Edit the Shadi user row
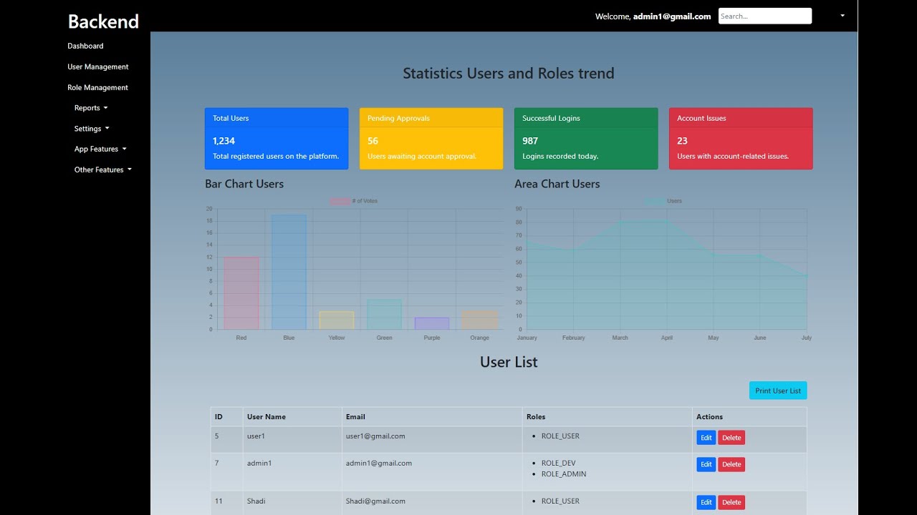Image resolution: width=917 pixels, height=515 pixels. click(706, 502)
